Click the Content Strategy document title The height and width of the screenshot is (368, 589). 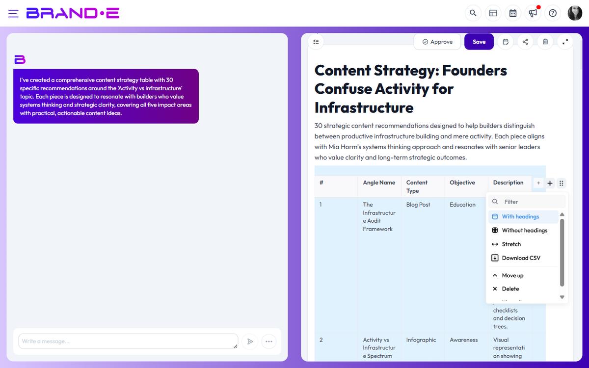411,89
